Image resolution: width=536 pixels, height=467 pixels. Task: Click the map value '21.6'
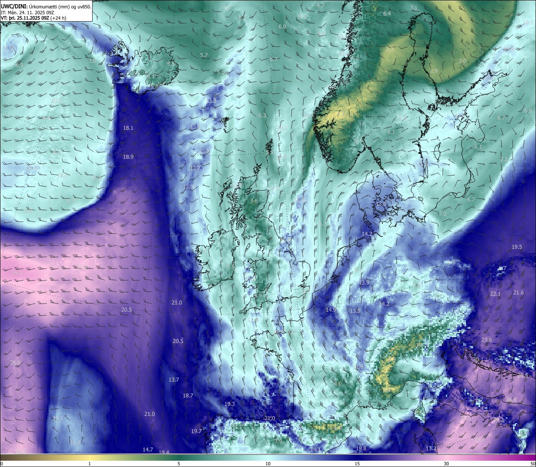click(x=518, y=292)
